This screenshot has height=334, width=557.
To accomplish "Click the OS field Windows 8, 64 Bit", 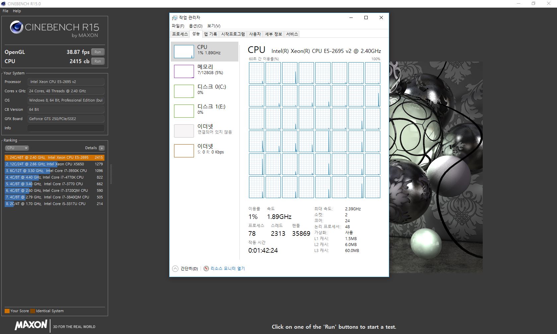I will point(66,100).
